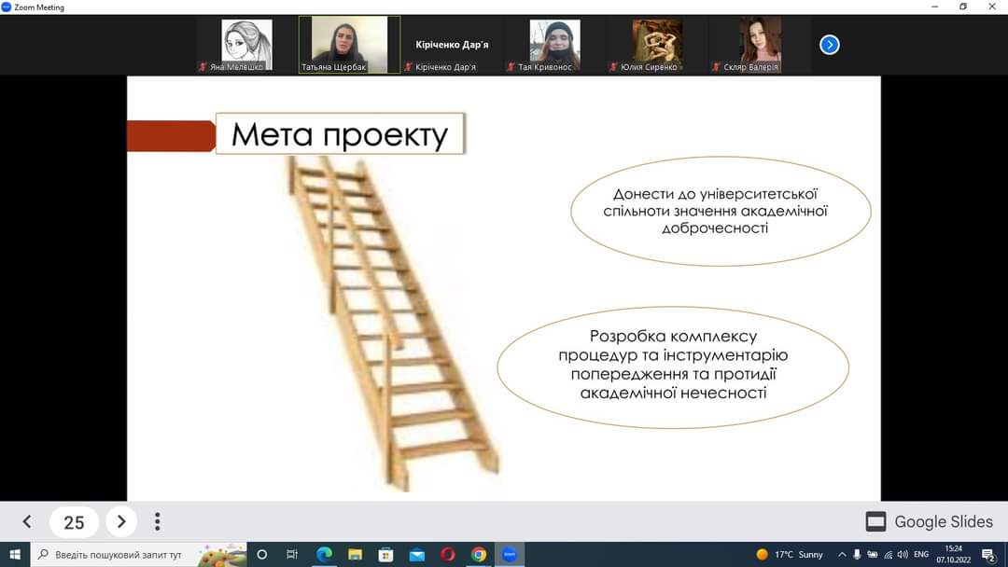This screenshot has width=1008, height=567.
Task: Open the Windows Start menu
Action: click(x=15, y=554)
